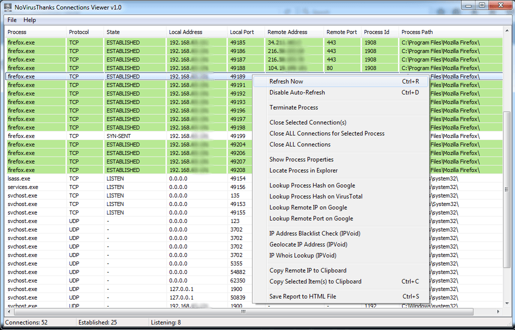Sort by the Process Path column header
515x330 pixels.
tap(450, 32)
